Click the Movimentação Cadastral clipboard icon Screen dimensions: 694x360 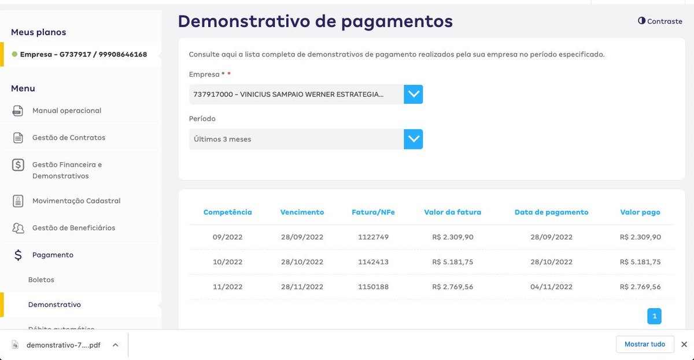[18, 201]
